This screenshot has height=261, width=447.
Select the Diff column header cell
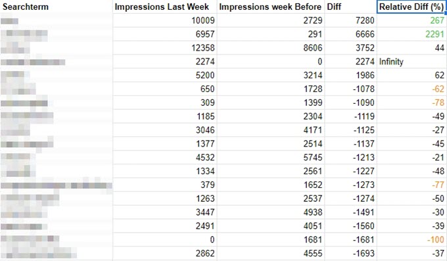(x=350, y=7)
